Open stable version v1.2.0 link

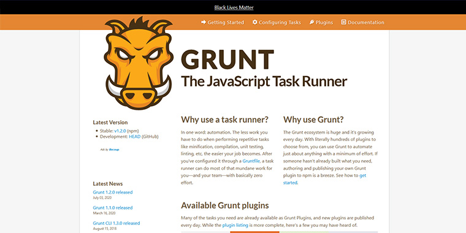(120, 131)
